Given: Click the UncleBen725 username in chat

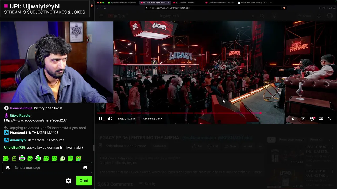Looking at the screenshot, I should [15, 148].
